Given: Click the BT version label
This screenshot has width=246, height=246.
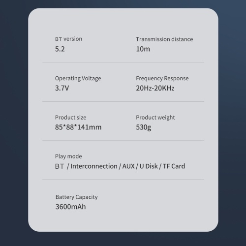Looking at the screenshot, I should pos(68,39).
